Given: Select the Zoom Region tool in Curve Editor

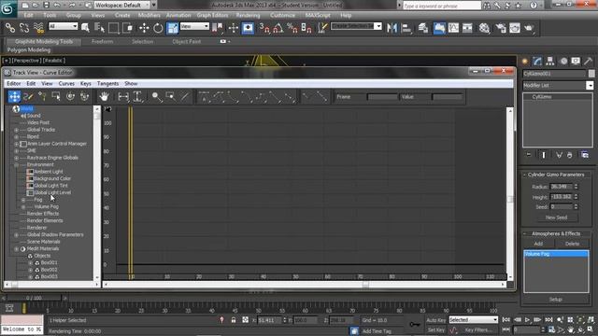Looking at the screenshot, I should pyautogui.click(x=170, y=97).
